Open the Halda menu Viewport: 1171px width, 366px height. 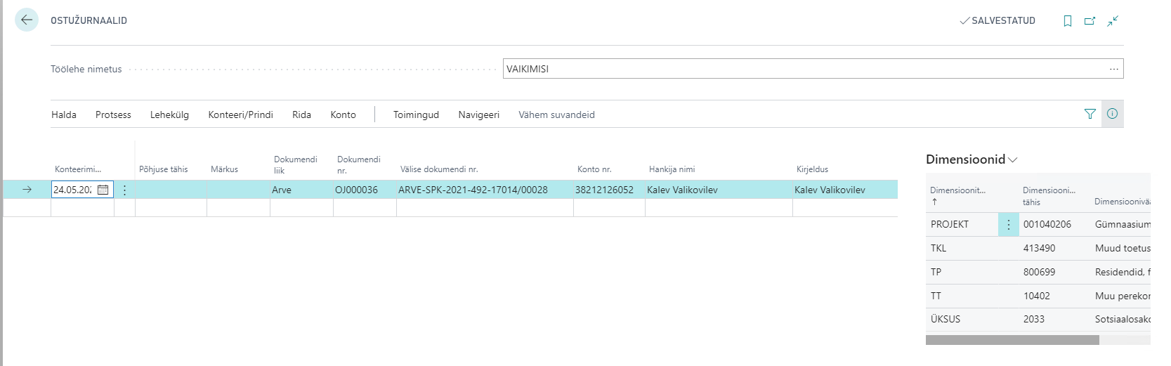[x=64, y=115]
